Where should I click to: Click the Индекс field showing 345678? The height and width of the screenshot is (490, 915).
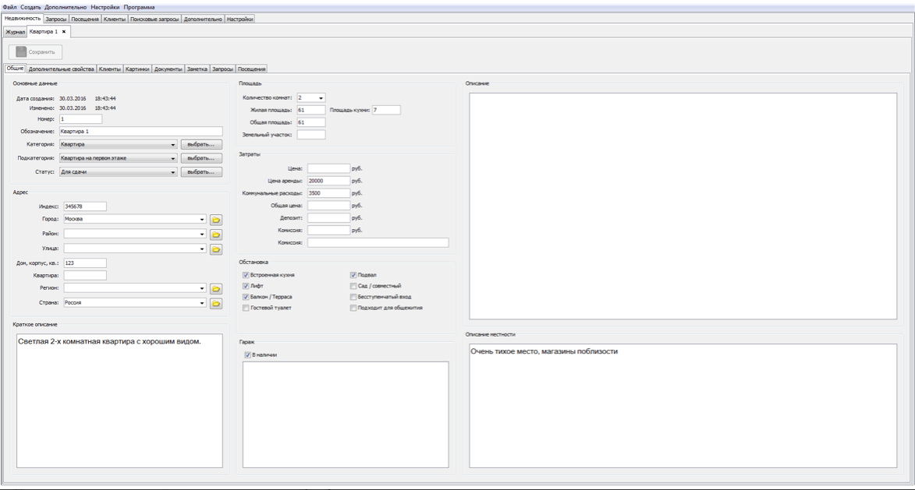(85, 206)
